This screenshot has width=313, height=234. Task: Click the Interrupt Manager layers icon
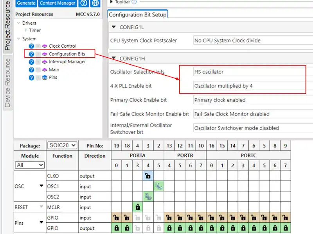45,62
